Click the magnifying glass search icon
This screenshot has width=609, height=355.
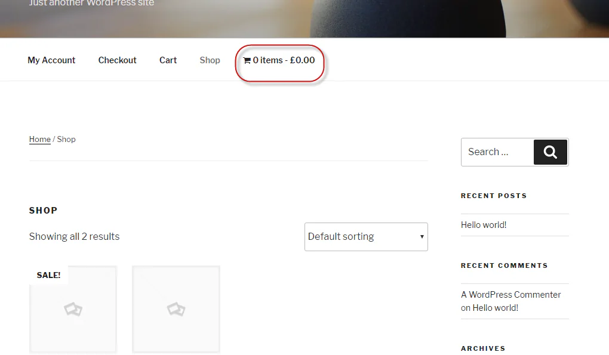click(549, 152)
